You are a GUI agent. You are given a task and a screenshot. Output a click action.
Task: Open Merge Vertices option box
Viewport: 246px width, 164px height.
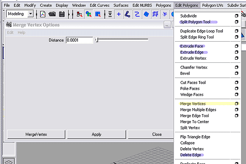coord(237,104)
